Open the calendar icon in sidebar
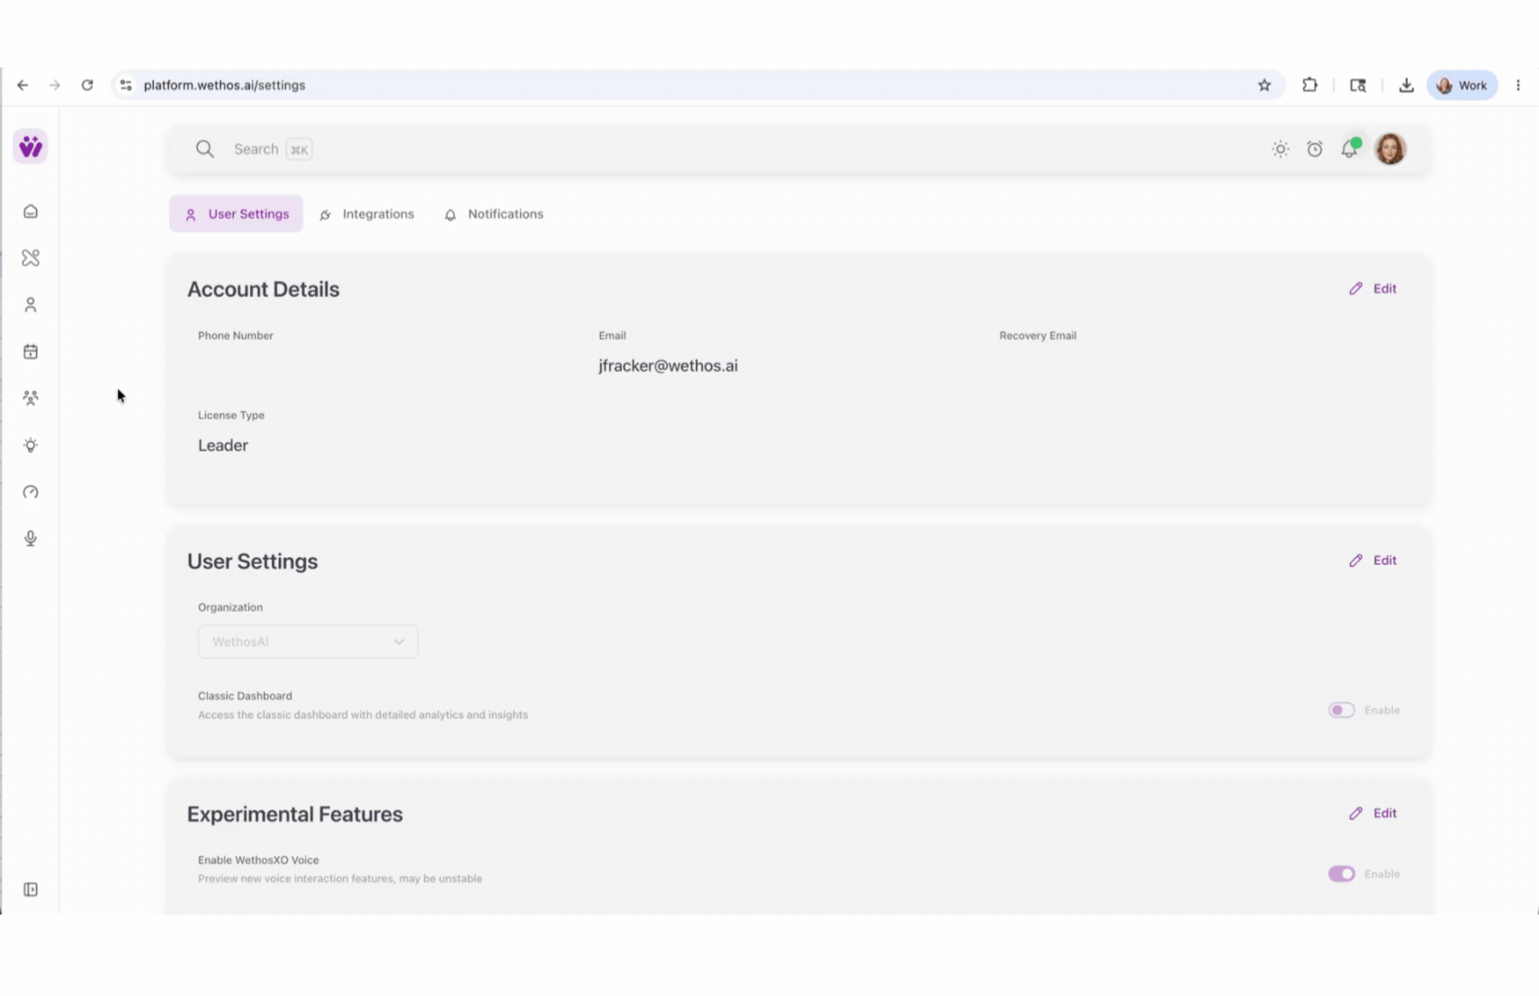Image resolution: width=1539 pixels, height=996 pixels. coord(31,352)
